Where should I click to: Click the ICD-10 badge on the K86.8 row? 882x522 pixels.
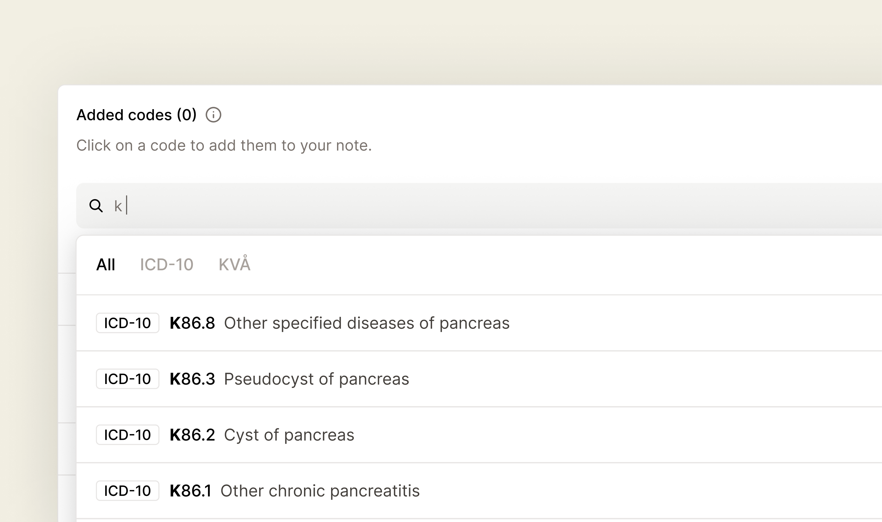pyautogui.click(x=127, y=323)
